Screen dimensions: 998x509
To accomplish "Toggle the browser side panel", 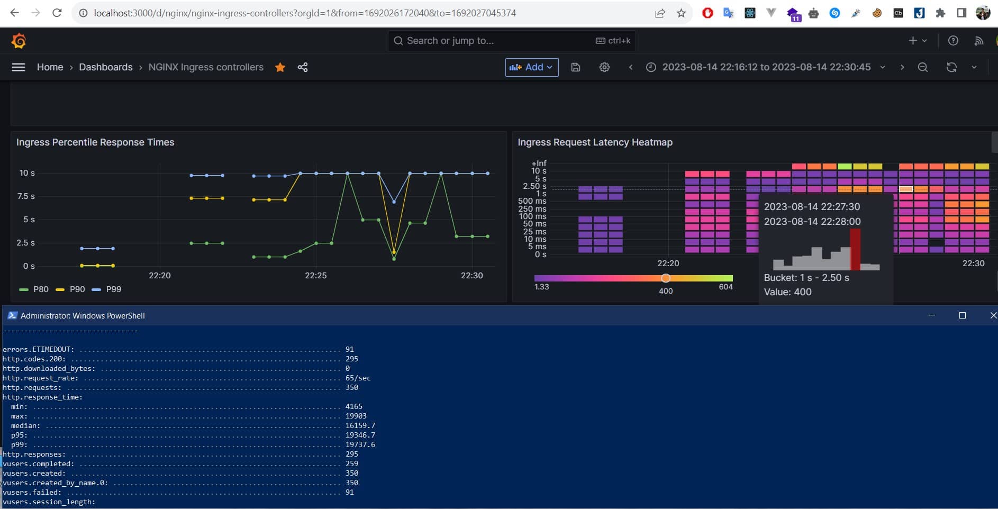I will [x=961, y=13].
